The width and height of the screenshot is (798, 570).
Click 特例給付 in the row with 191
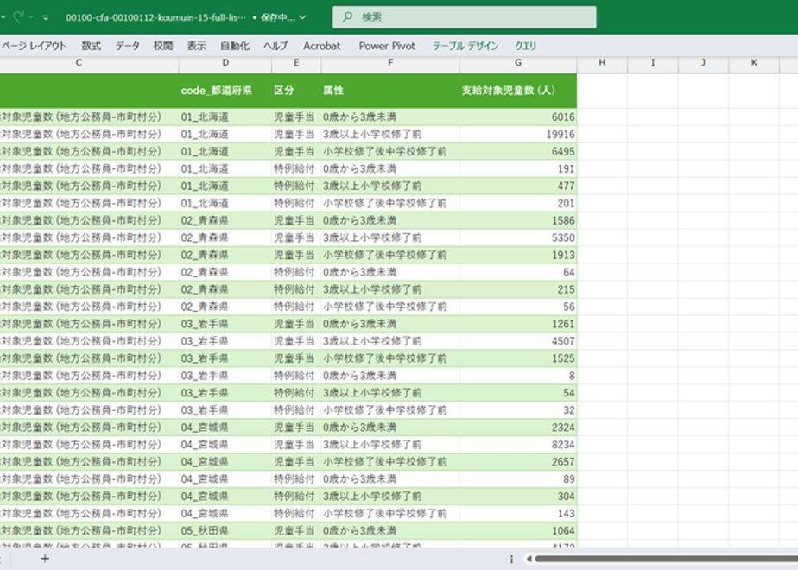[294, 169]
